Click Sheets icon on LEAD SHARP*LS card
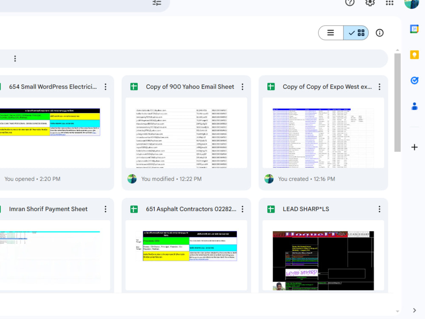 [271, 209]
